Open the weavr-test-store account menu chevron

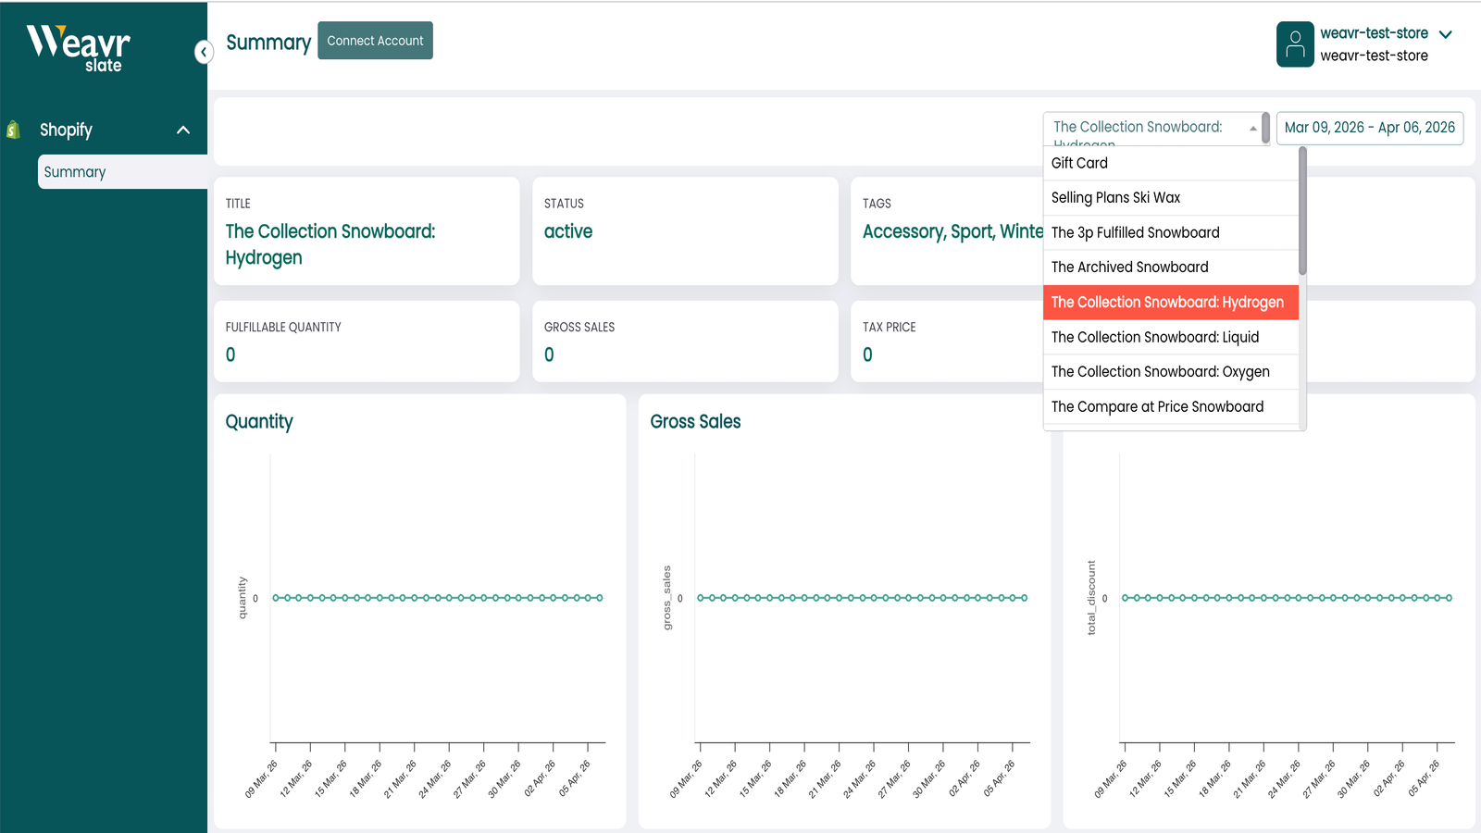tap(1446, 33)
